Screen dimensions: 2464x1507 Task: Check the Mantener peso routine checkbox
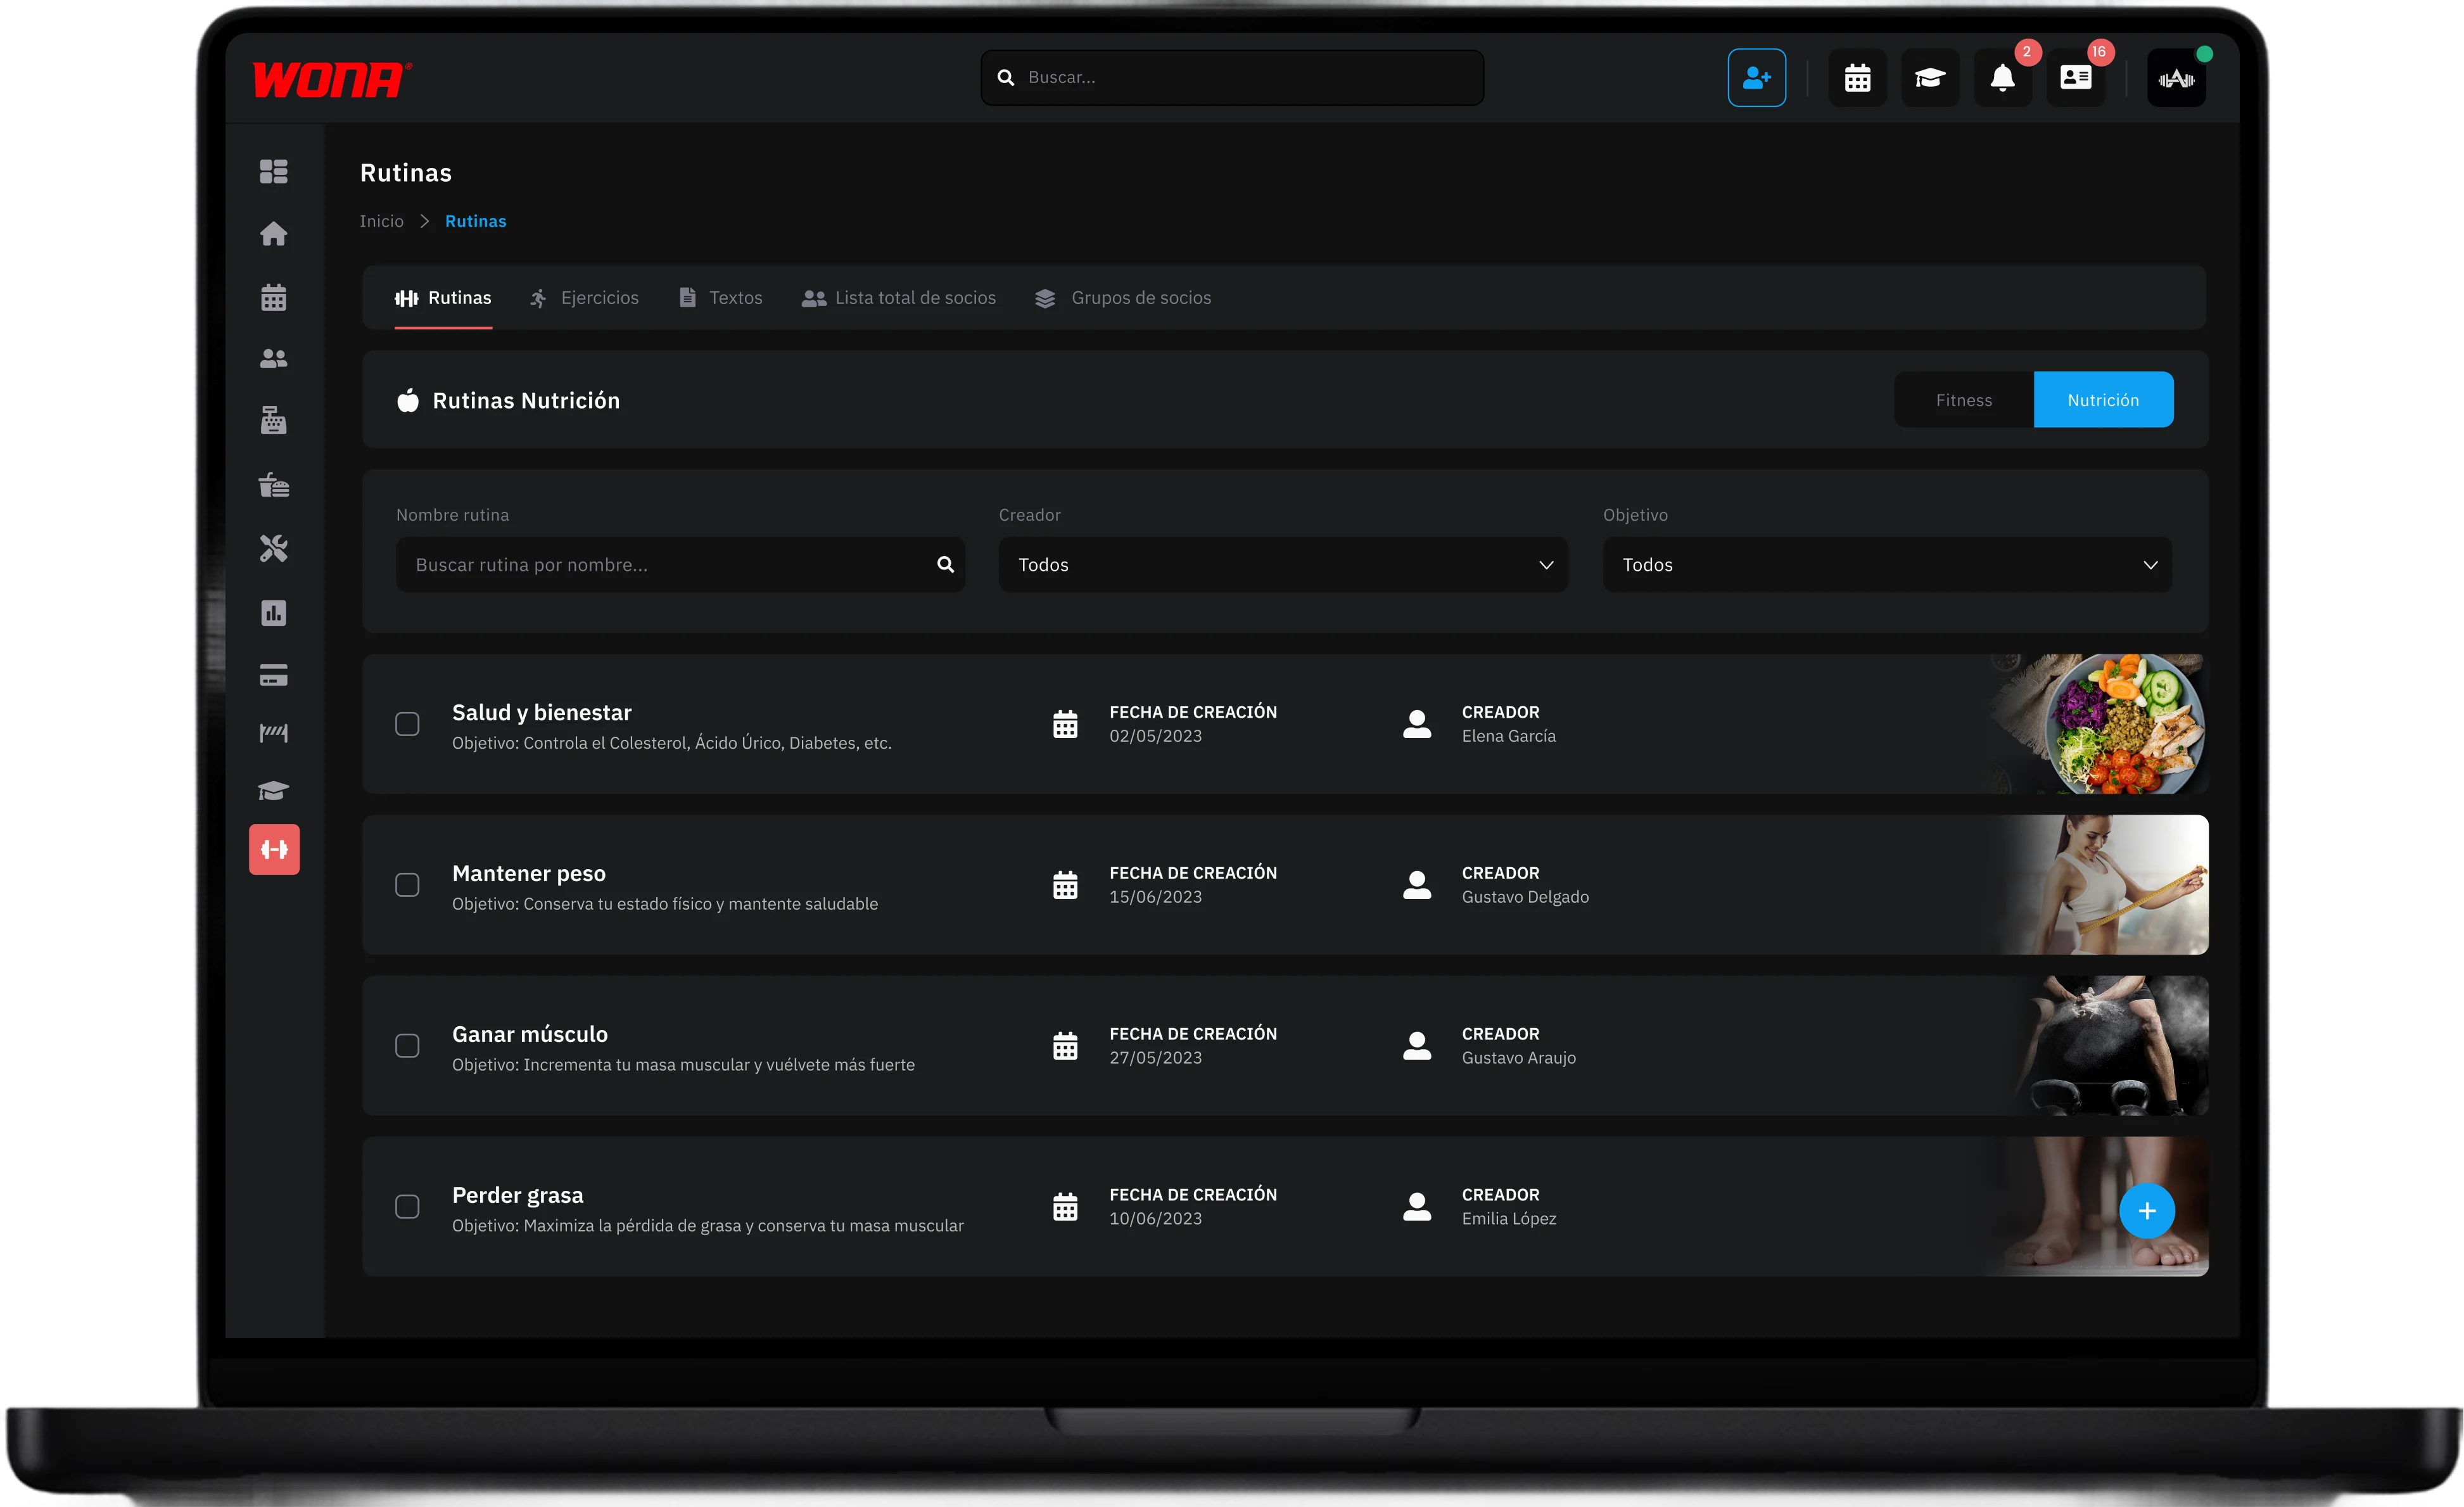407,885
